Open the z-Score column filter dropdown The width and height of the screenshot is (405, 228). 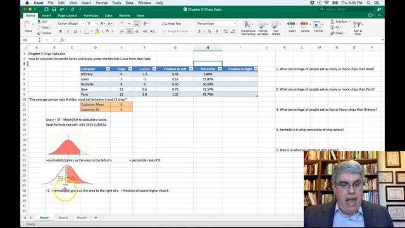pos(154,69)
